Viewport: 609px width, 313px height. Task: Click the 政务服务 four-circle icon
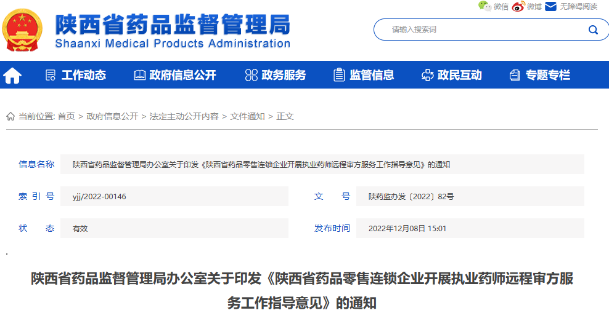click(251, 75)
